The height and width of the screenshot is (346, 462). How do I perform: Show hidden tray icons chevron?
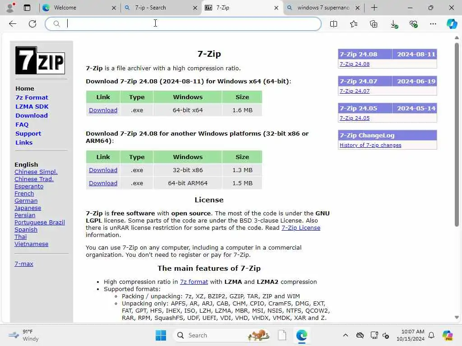pos(346,335)
